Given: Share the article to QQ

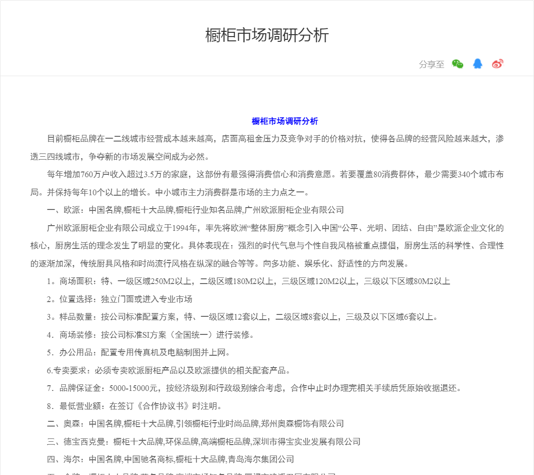Looking at the screenshot, I should (x=478, y=64).
